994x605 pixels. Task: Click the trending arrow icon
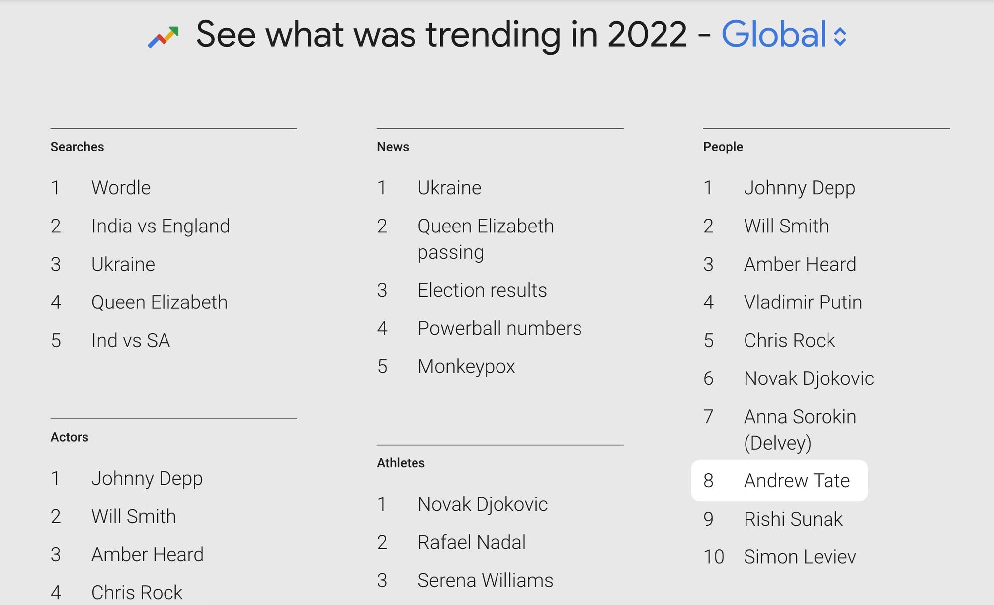[x=163, y=37]
